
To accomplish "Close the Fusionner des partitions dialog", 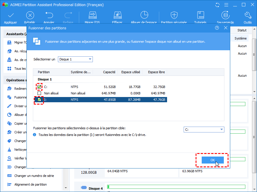I will pyautogui.click(x=226, y=28).
